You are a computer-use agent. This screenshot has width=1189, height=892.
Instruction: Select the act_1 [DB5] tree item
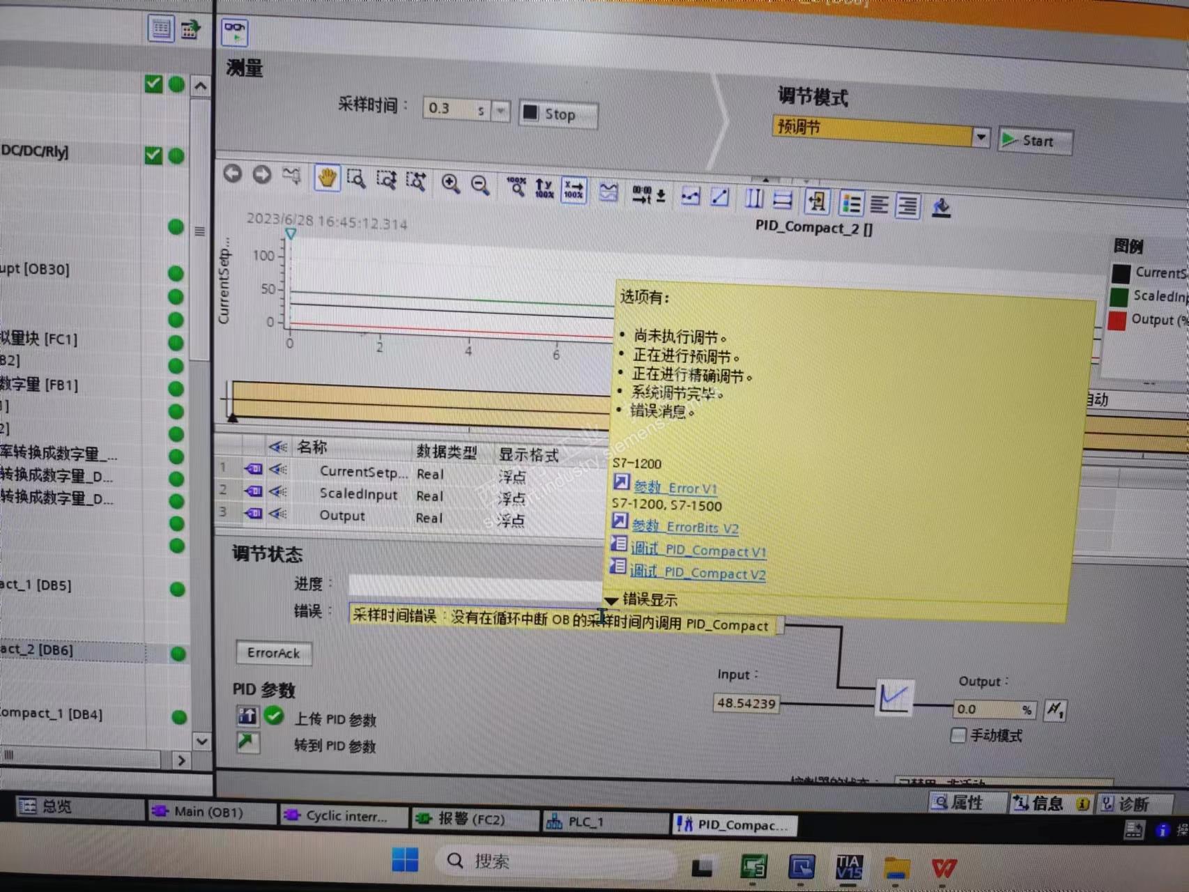[36, 585]
